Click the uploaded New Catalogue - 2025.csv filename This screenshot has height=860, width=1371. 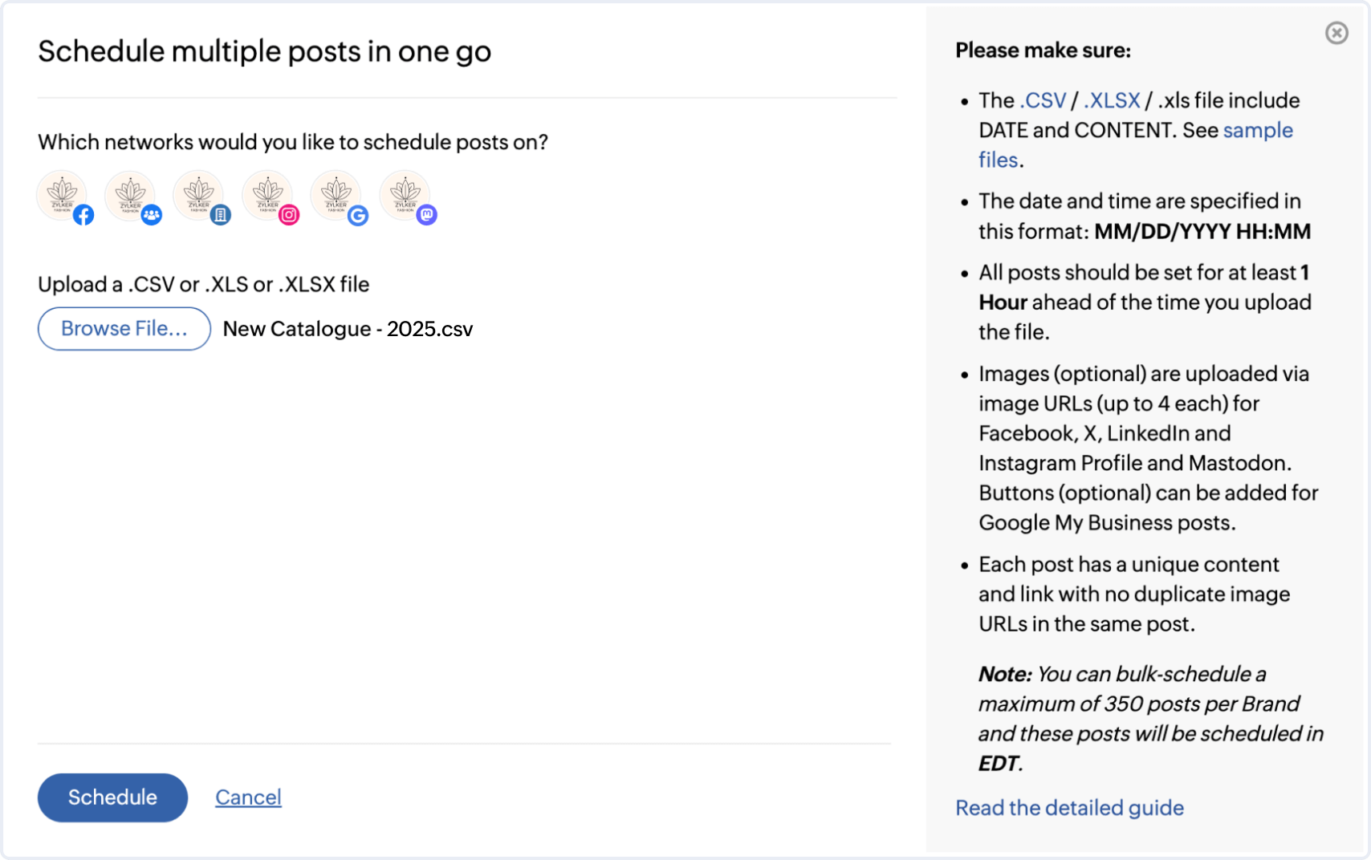[x=348, y=330]
